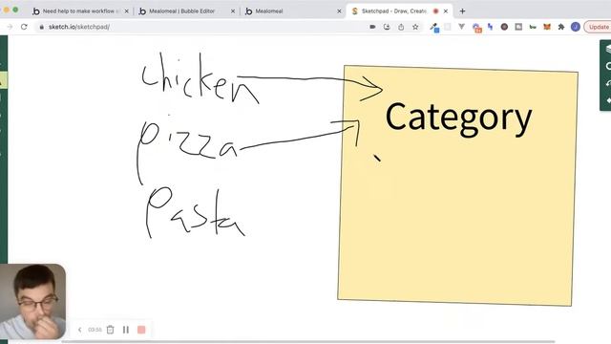Image resolution: width=611 pixels, height=344 pixels.
Task: Click the horizontal scrollbar at bottom
Action: click(307, 342)
